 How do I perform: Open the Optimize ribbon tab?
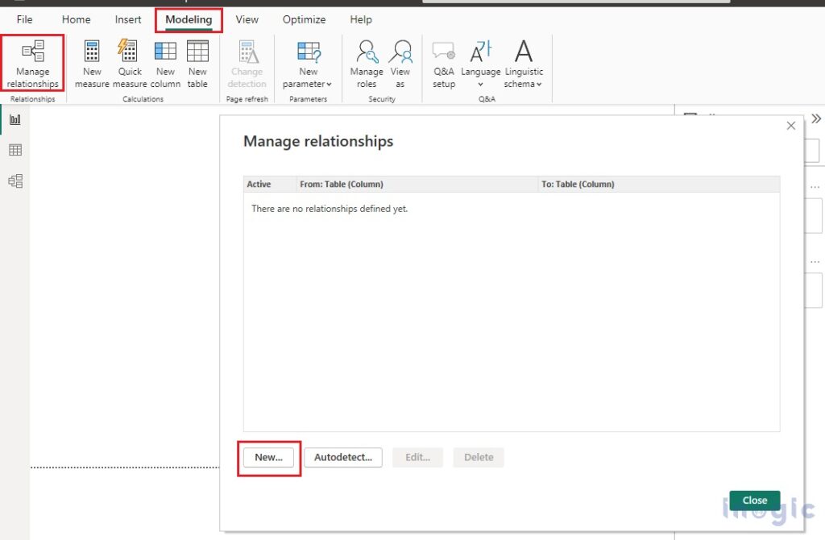click(x=304, y=19)
